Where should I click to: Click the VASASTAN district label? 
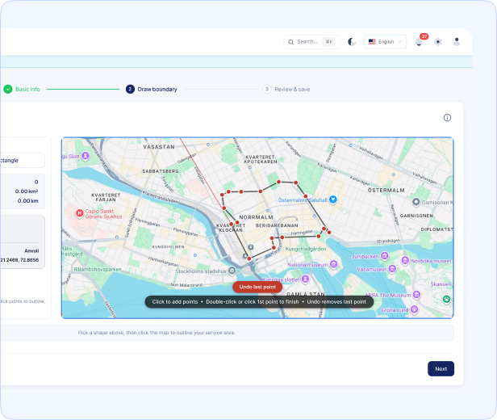(x=159, y=147)
